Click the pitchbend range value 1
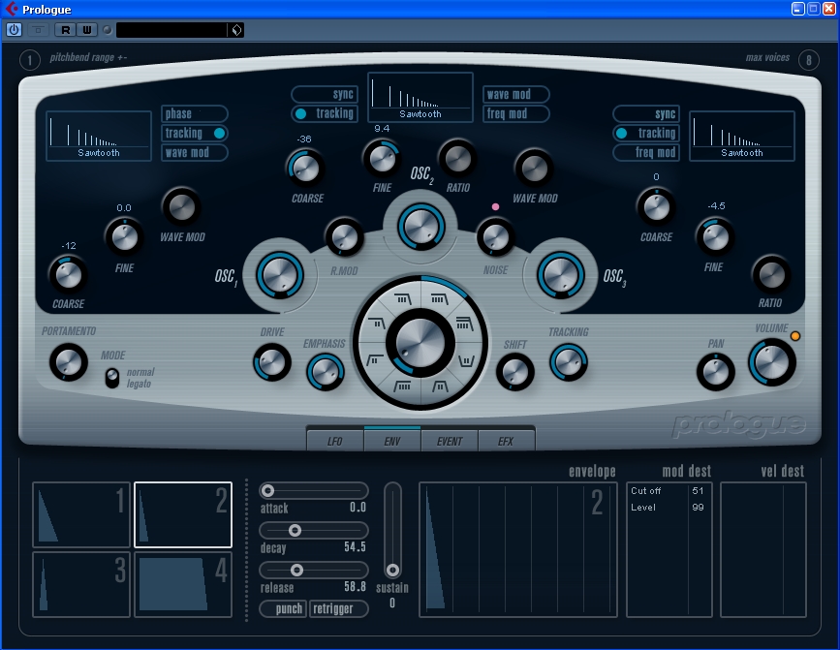The image size is (840, 650). [x=30, y=60]
